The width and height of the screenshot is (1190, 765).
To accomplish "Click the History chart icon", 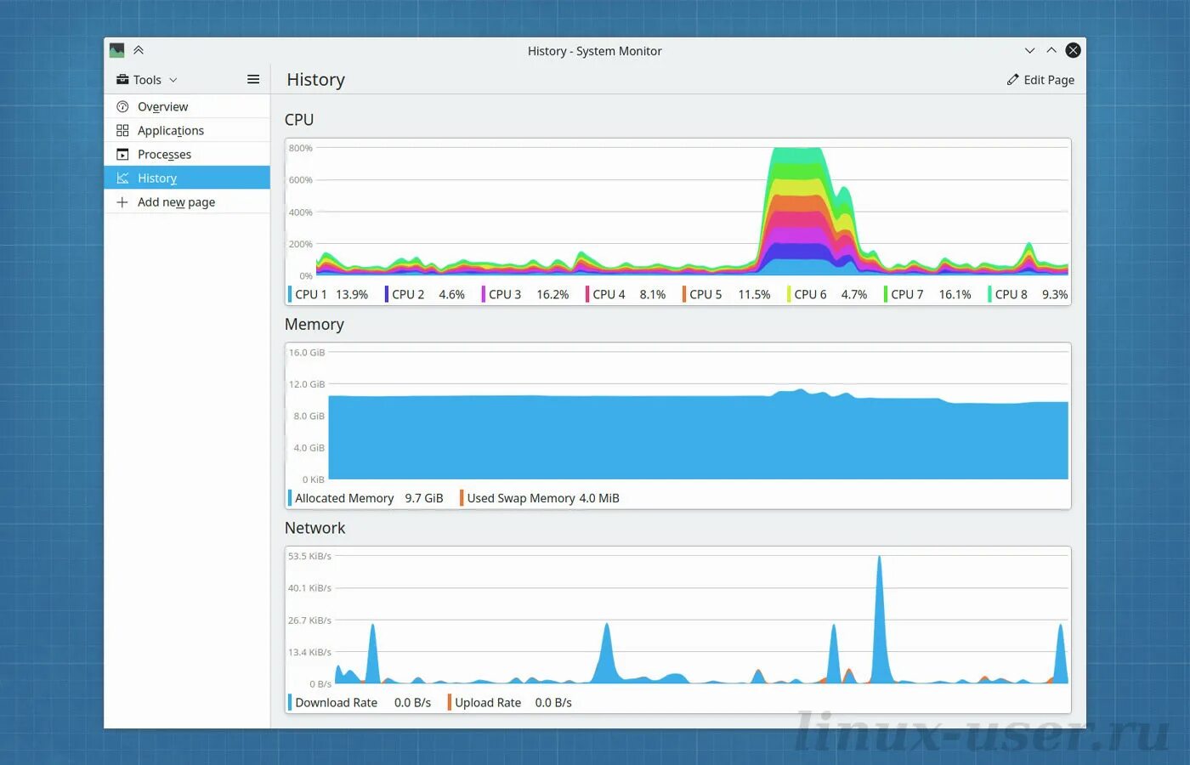I will coord(122,178).
